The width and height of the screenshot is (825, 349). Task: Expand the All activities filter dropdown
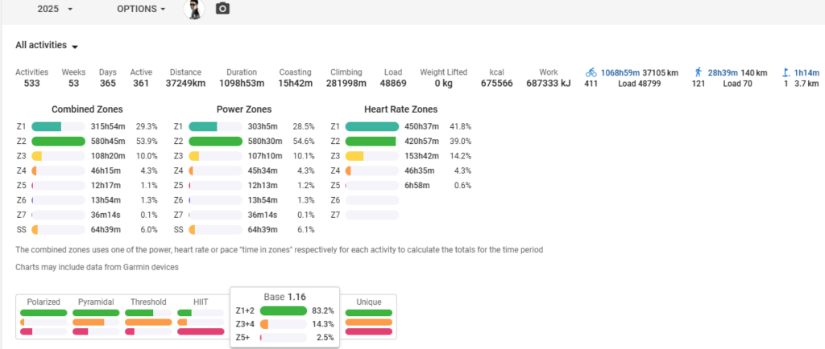[47, 46]
